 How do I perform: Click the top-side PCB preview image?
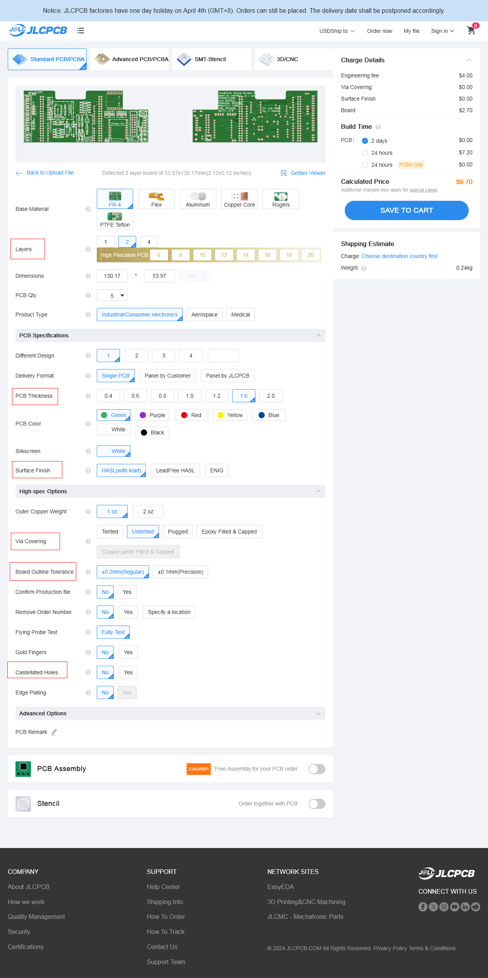click(x=86, y=116)
